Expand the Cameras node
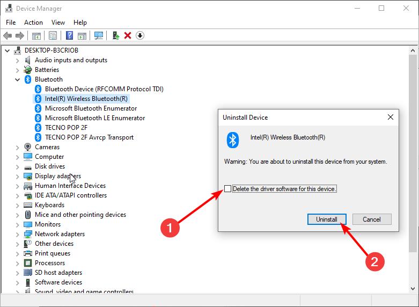 point(17,148)
